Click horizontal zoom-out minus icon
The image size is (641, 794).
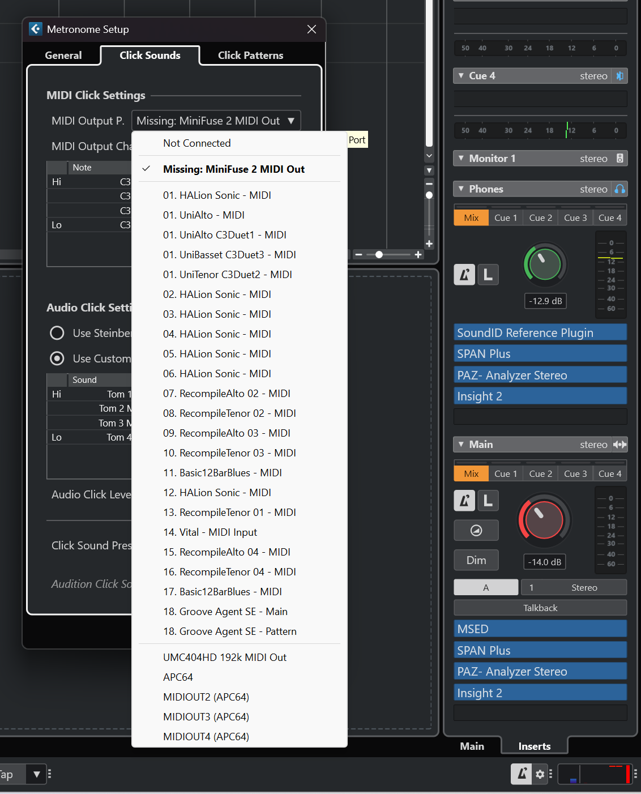358,255
